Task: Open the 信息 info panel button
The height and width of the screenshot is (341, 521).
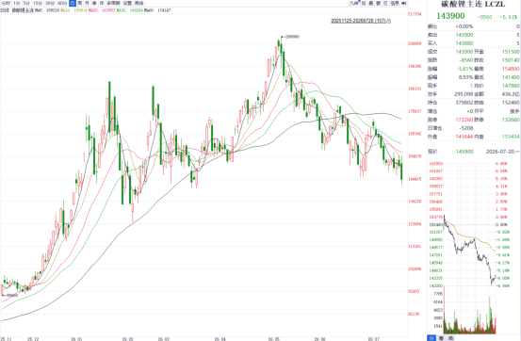Action: tap(395, 3)
